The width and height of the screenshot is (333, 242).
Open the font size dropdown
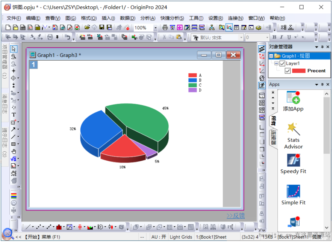tap(267, 37)
